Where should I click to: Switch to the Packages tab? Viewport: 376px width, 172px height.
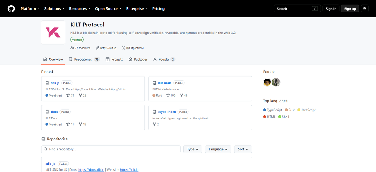[x=138, y=59]
